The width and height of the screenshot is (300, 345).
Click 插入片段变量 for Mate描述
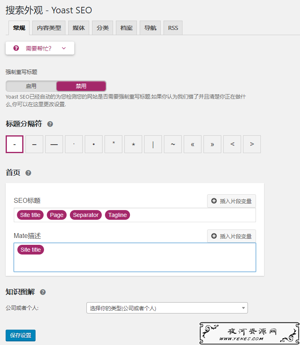pos(232,236)
